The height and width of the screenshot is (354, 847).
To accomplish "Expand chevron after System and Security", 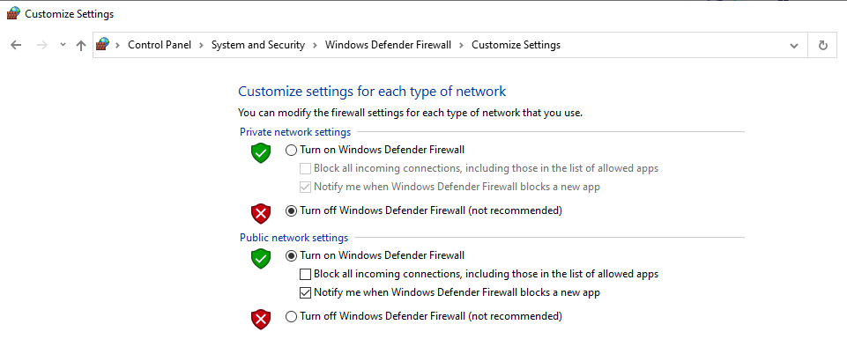I will point(315,45).
